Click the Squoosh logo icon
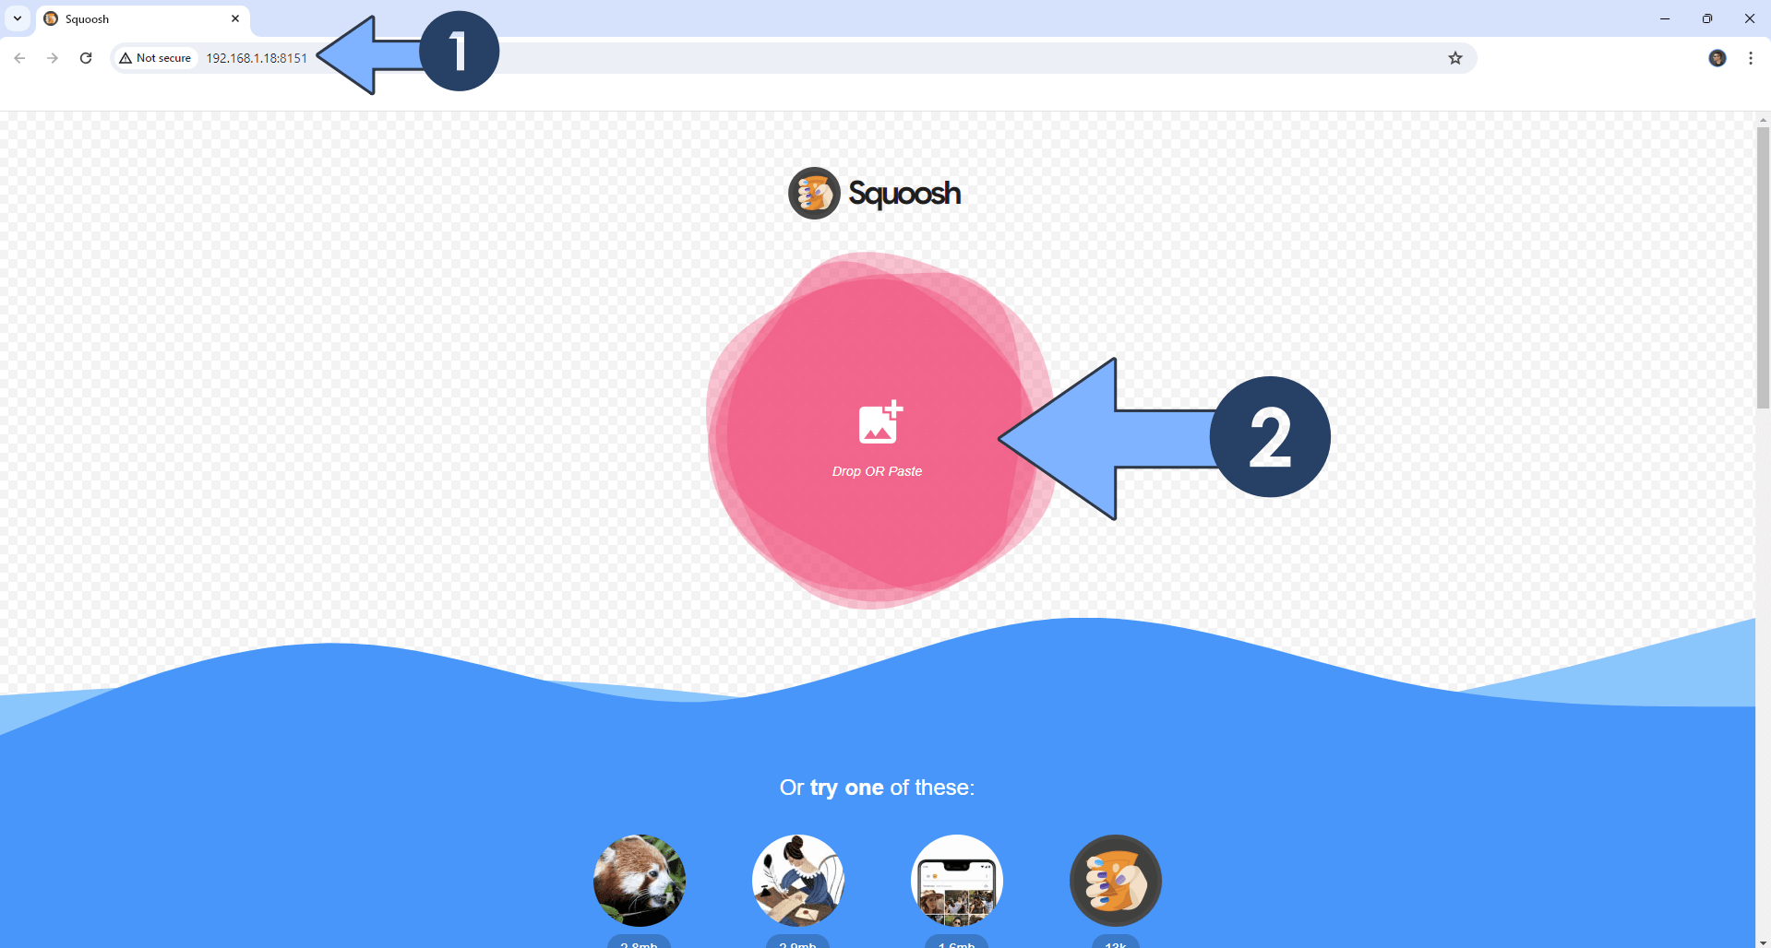The width and height of the screenshot is (1771, 948). [x=814, y=193]
